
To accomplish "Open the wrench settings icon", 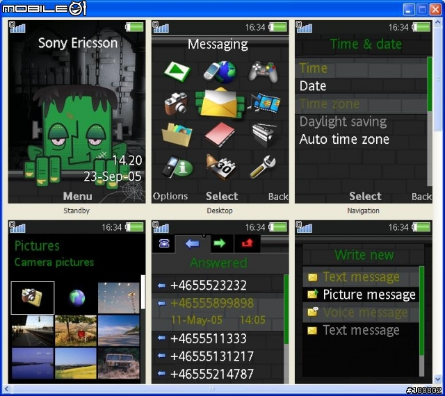I will pos(263,167).
